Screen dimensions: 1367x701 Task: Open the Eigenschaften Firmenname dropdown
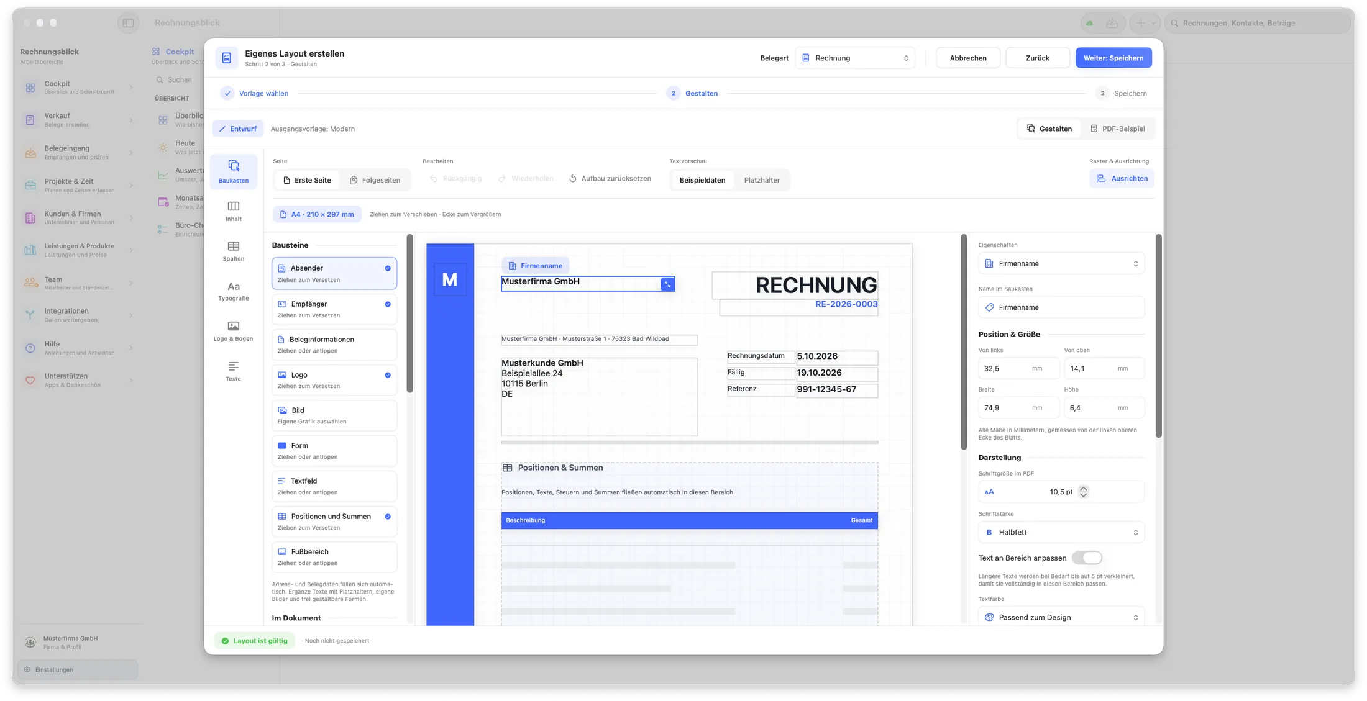[x=1061, y=264]
